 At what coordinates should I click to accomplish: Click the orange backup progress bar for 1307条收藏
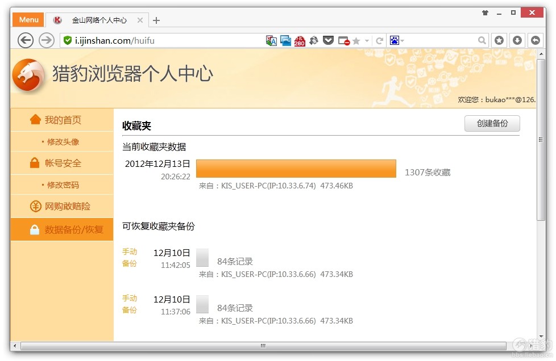(x=296, y=168)
